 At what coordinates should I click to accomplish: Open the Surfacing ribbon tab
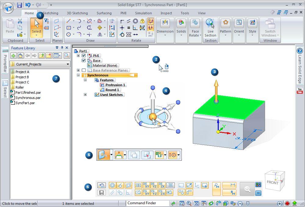click(x=104, y=13)
